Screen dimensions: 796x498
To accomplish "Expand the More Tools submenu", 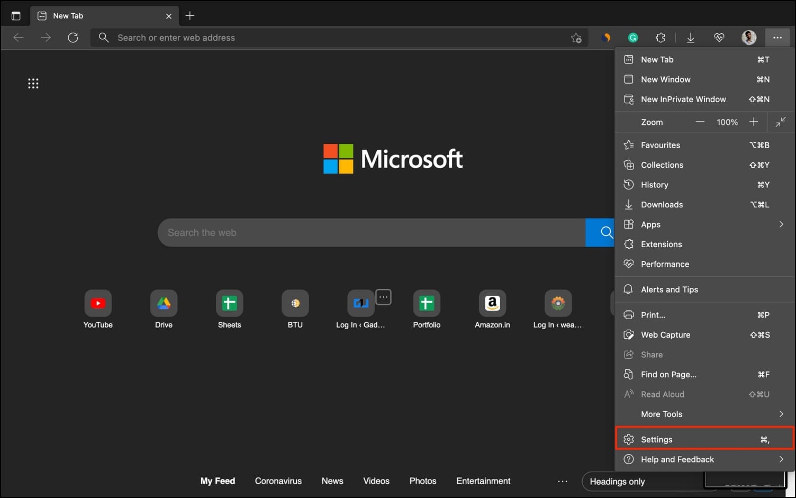I will click(704, 414).
